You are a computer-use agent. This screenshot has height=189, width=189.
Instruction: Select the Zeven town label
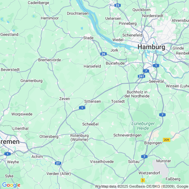[x=65, y=99]
